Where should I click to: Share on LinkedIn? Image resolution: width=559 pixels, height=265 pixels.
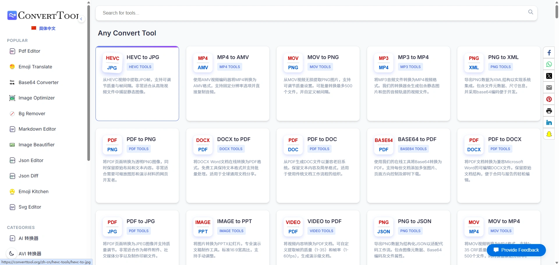[x=549, y=122]
